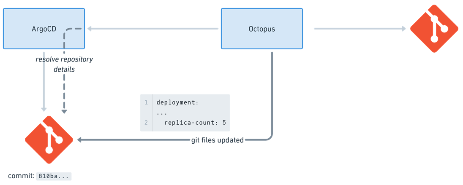Click line number 2 in code snippet
This screenshot has width=463, height=185.
pos(146,122)
